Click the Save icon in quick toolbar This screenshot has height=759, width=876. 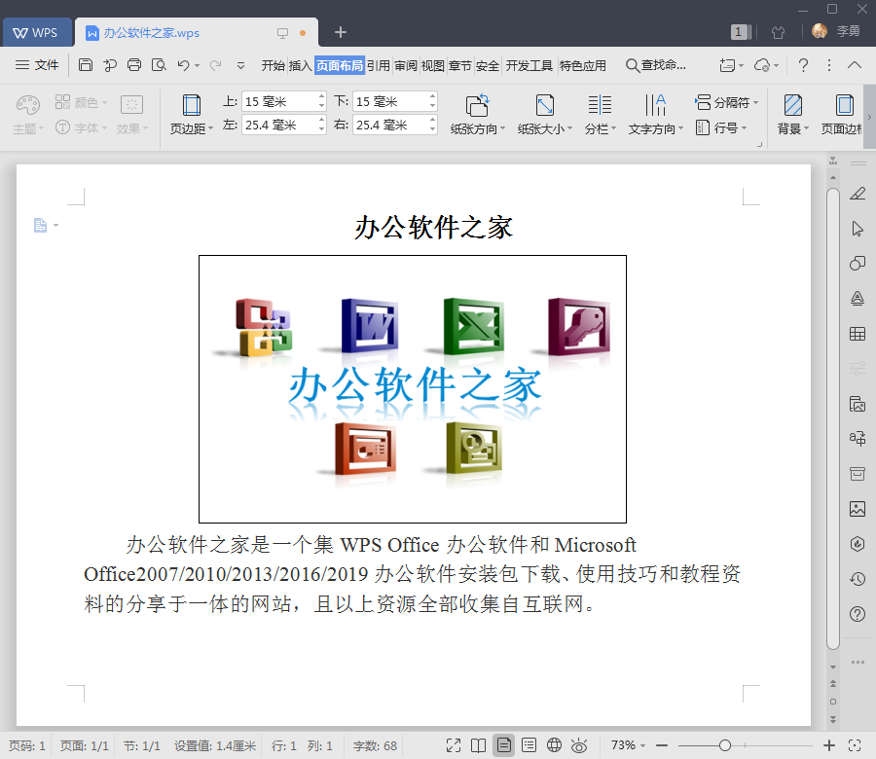(x=86, y=65)
